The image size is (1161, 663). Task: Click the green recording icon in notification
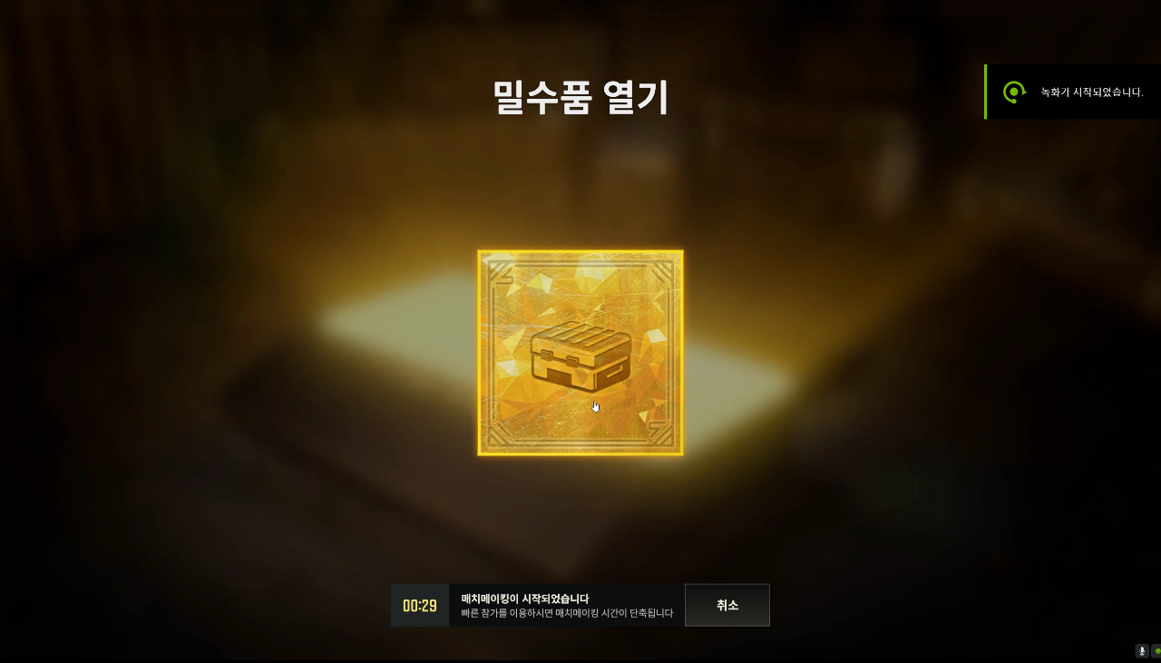point(1013,92)
